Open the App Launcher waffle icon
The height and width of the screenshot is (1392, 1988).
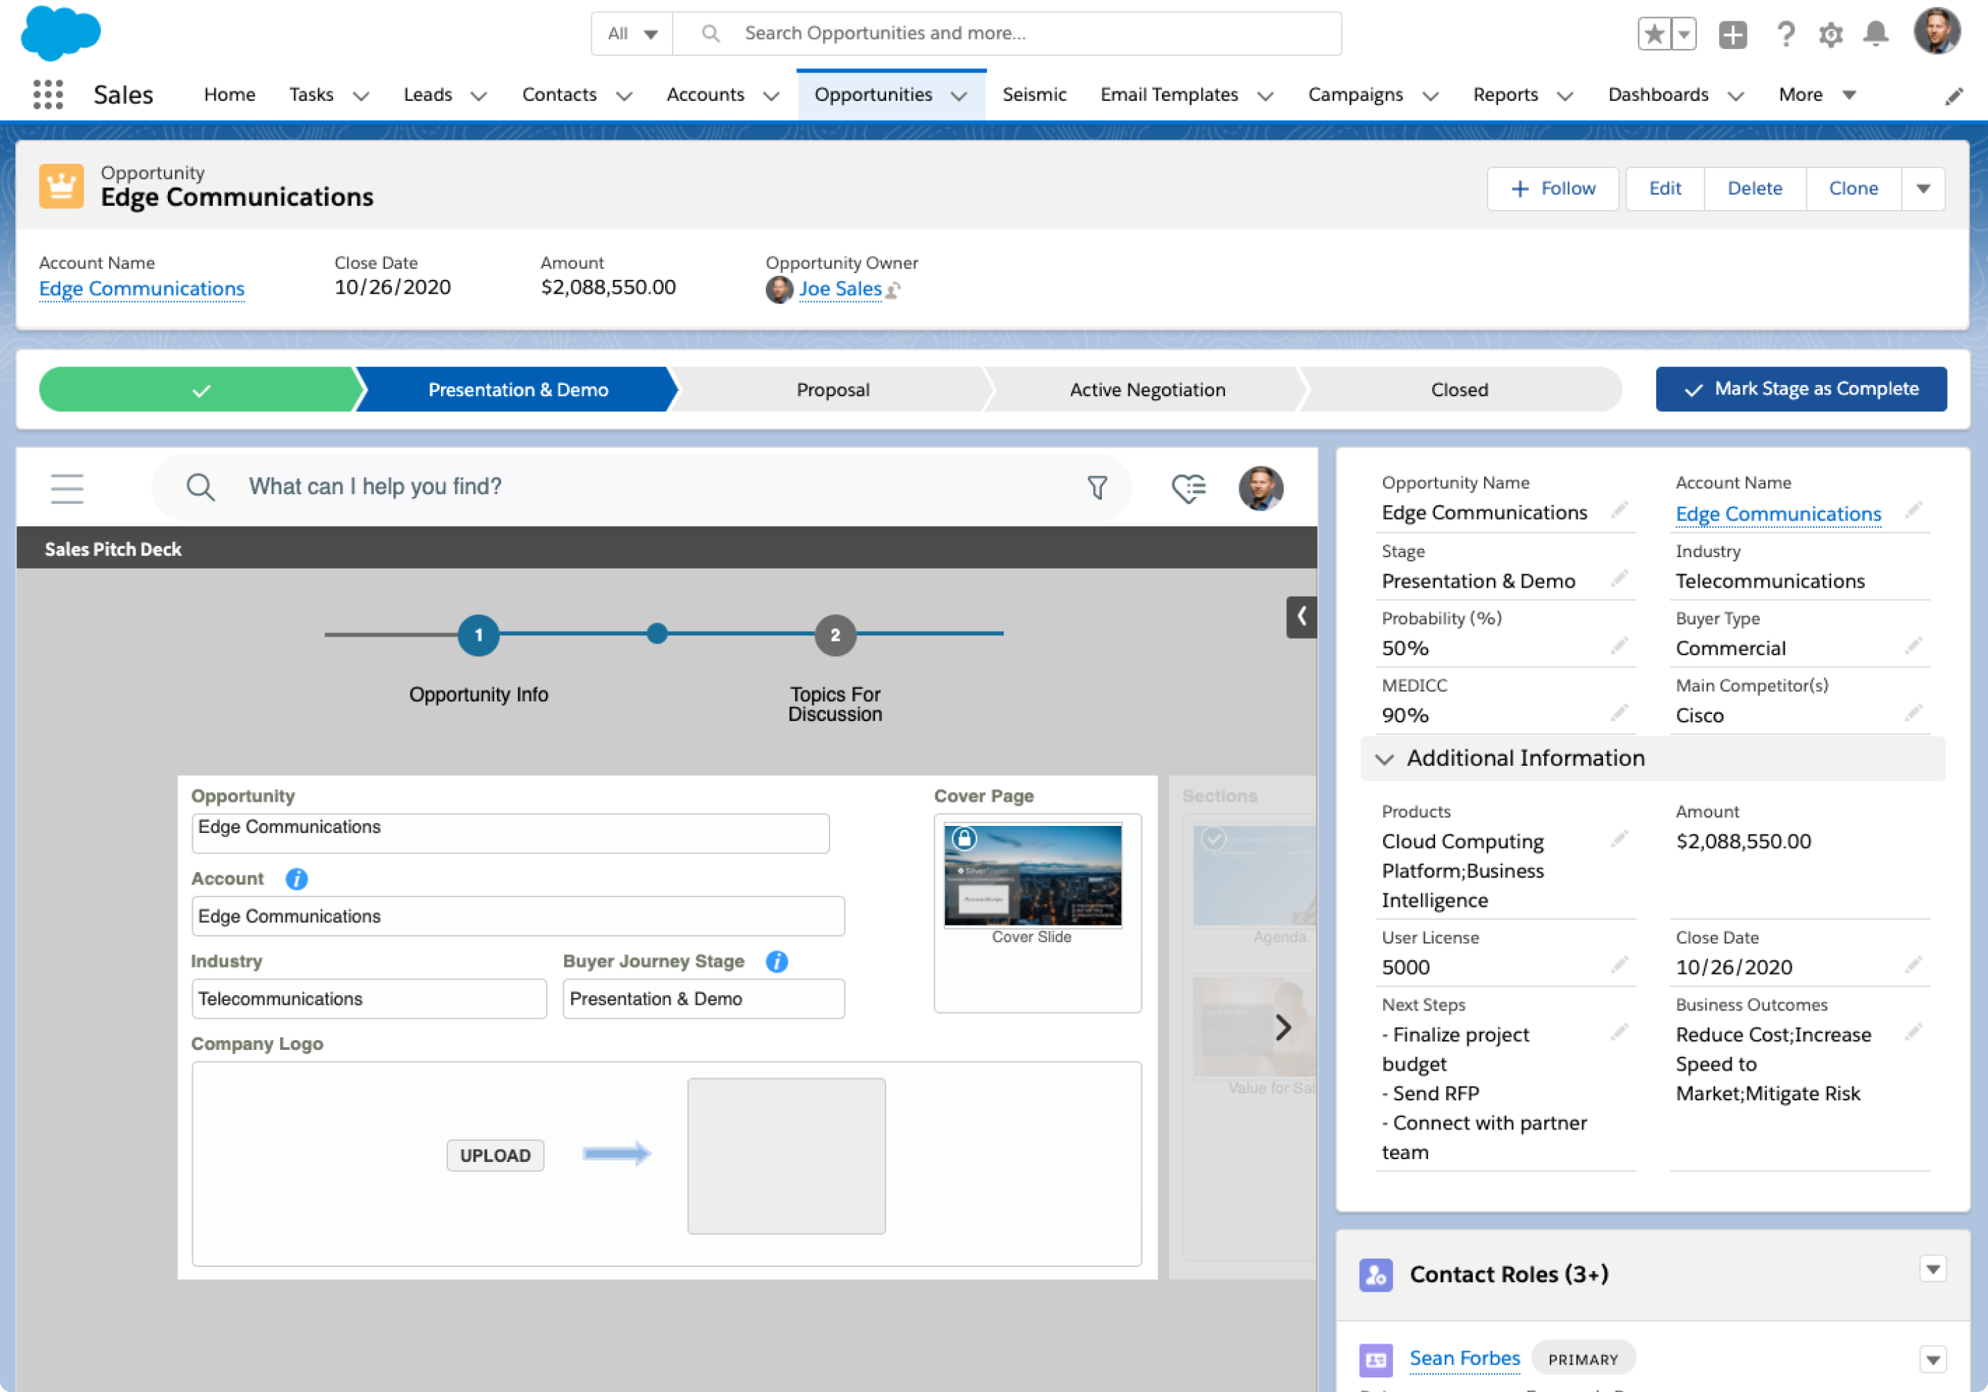click(x=47, y=93)
